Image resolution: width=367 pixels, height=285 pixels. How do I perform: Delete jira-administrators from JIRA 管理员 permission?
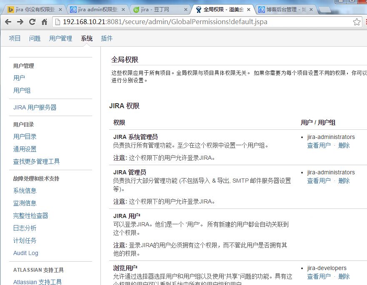pos(344,181)
